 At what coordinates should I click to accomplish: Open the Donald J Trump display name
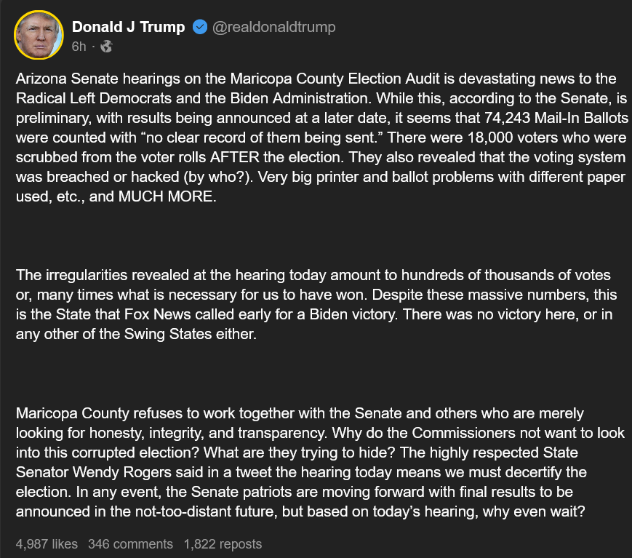point(128,27)
